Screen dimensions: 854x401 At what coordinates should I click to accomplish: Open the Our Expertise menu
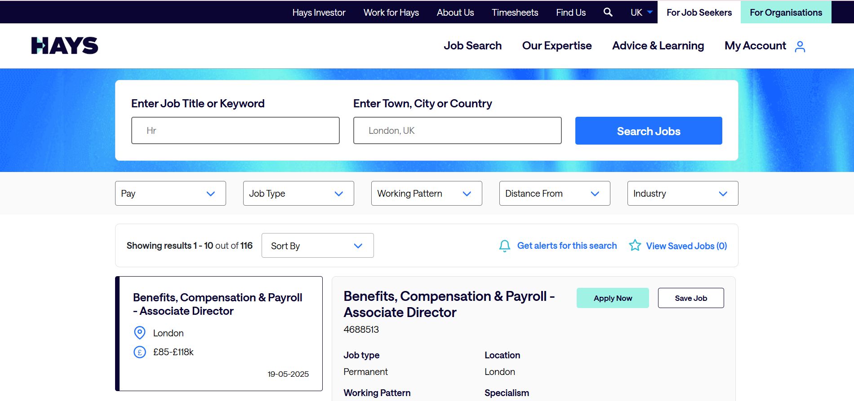click(556, 46)
